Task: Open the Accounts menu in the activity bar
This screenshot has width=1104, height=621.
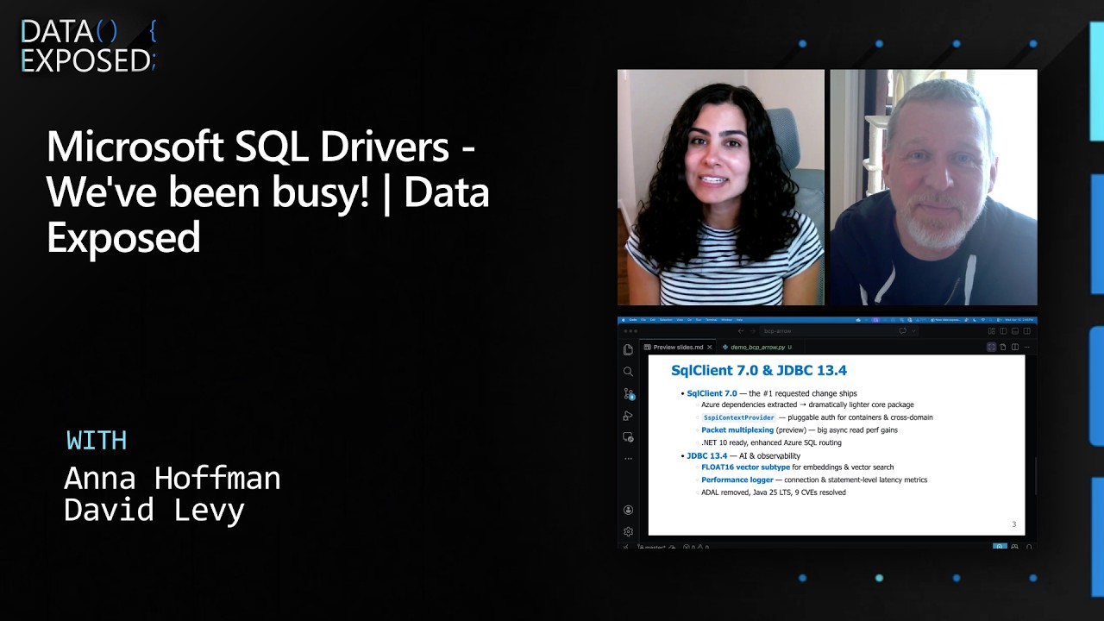Action: click(x=628, y=510)
